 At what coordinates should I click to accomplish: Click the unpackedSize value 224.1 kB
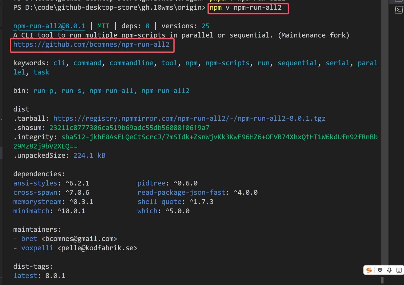(x=89, y=155)
